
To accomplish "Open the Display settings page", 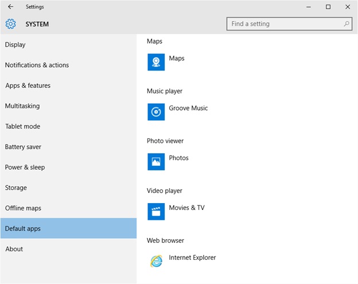I will 15,45.
